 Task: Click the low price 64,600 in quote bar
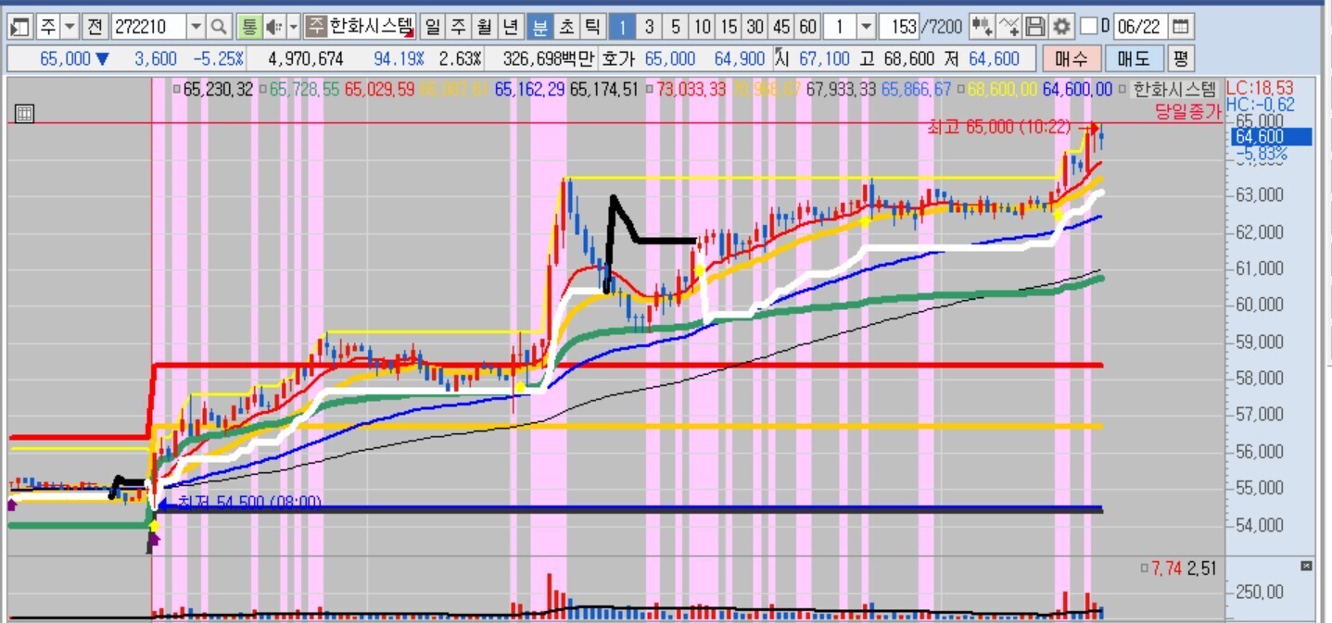(994, 59)
